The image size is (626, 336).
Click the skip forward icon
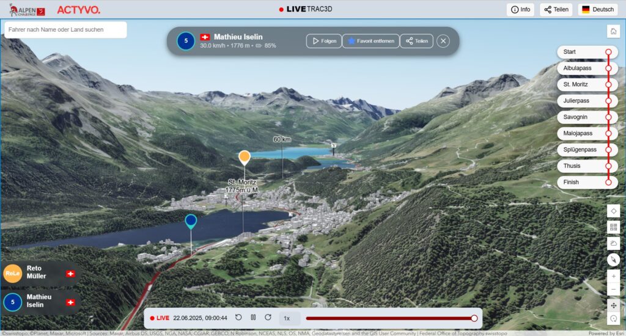tap(268, 318)
